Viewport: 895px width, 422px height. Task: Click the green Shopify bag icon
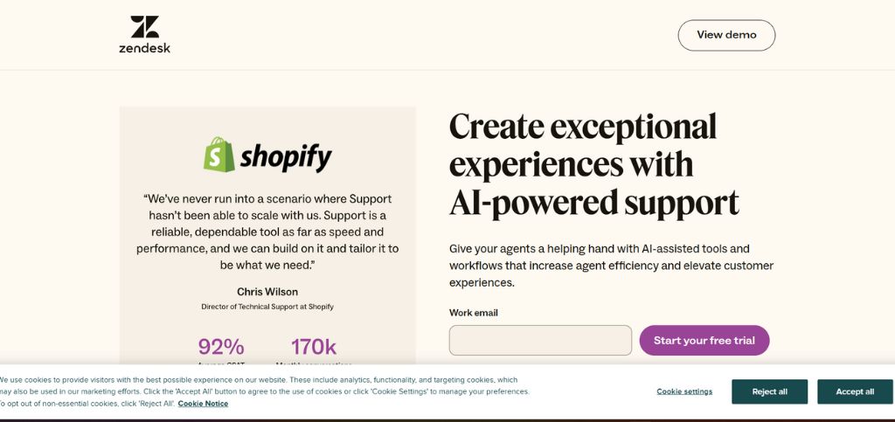[219, 154]
